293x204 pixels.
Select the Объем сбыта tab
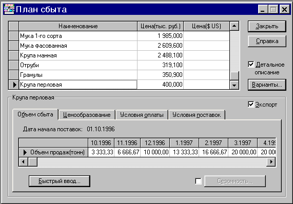pyautogui.click(x=35, y=114)
